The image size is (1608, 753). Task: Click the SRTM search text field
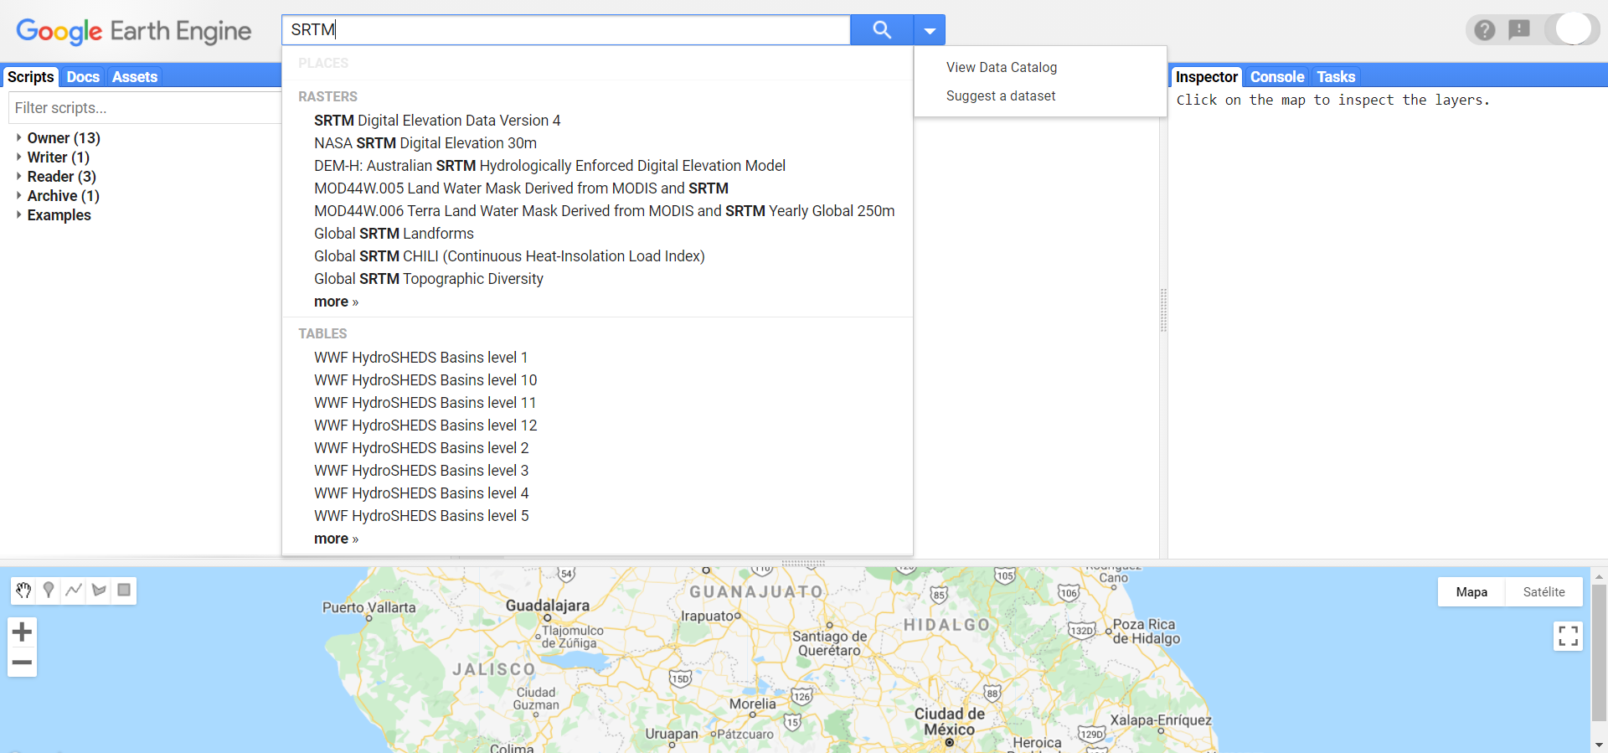point(566,30)
